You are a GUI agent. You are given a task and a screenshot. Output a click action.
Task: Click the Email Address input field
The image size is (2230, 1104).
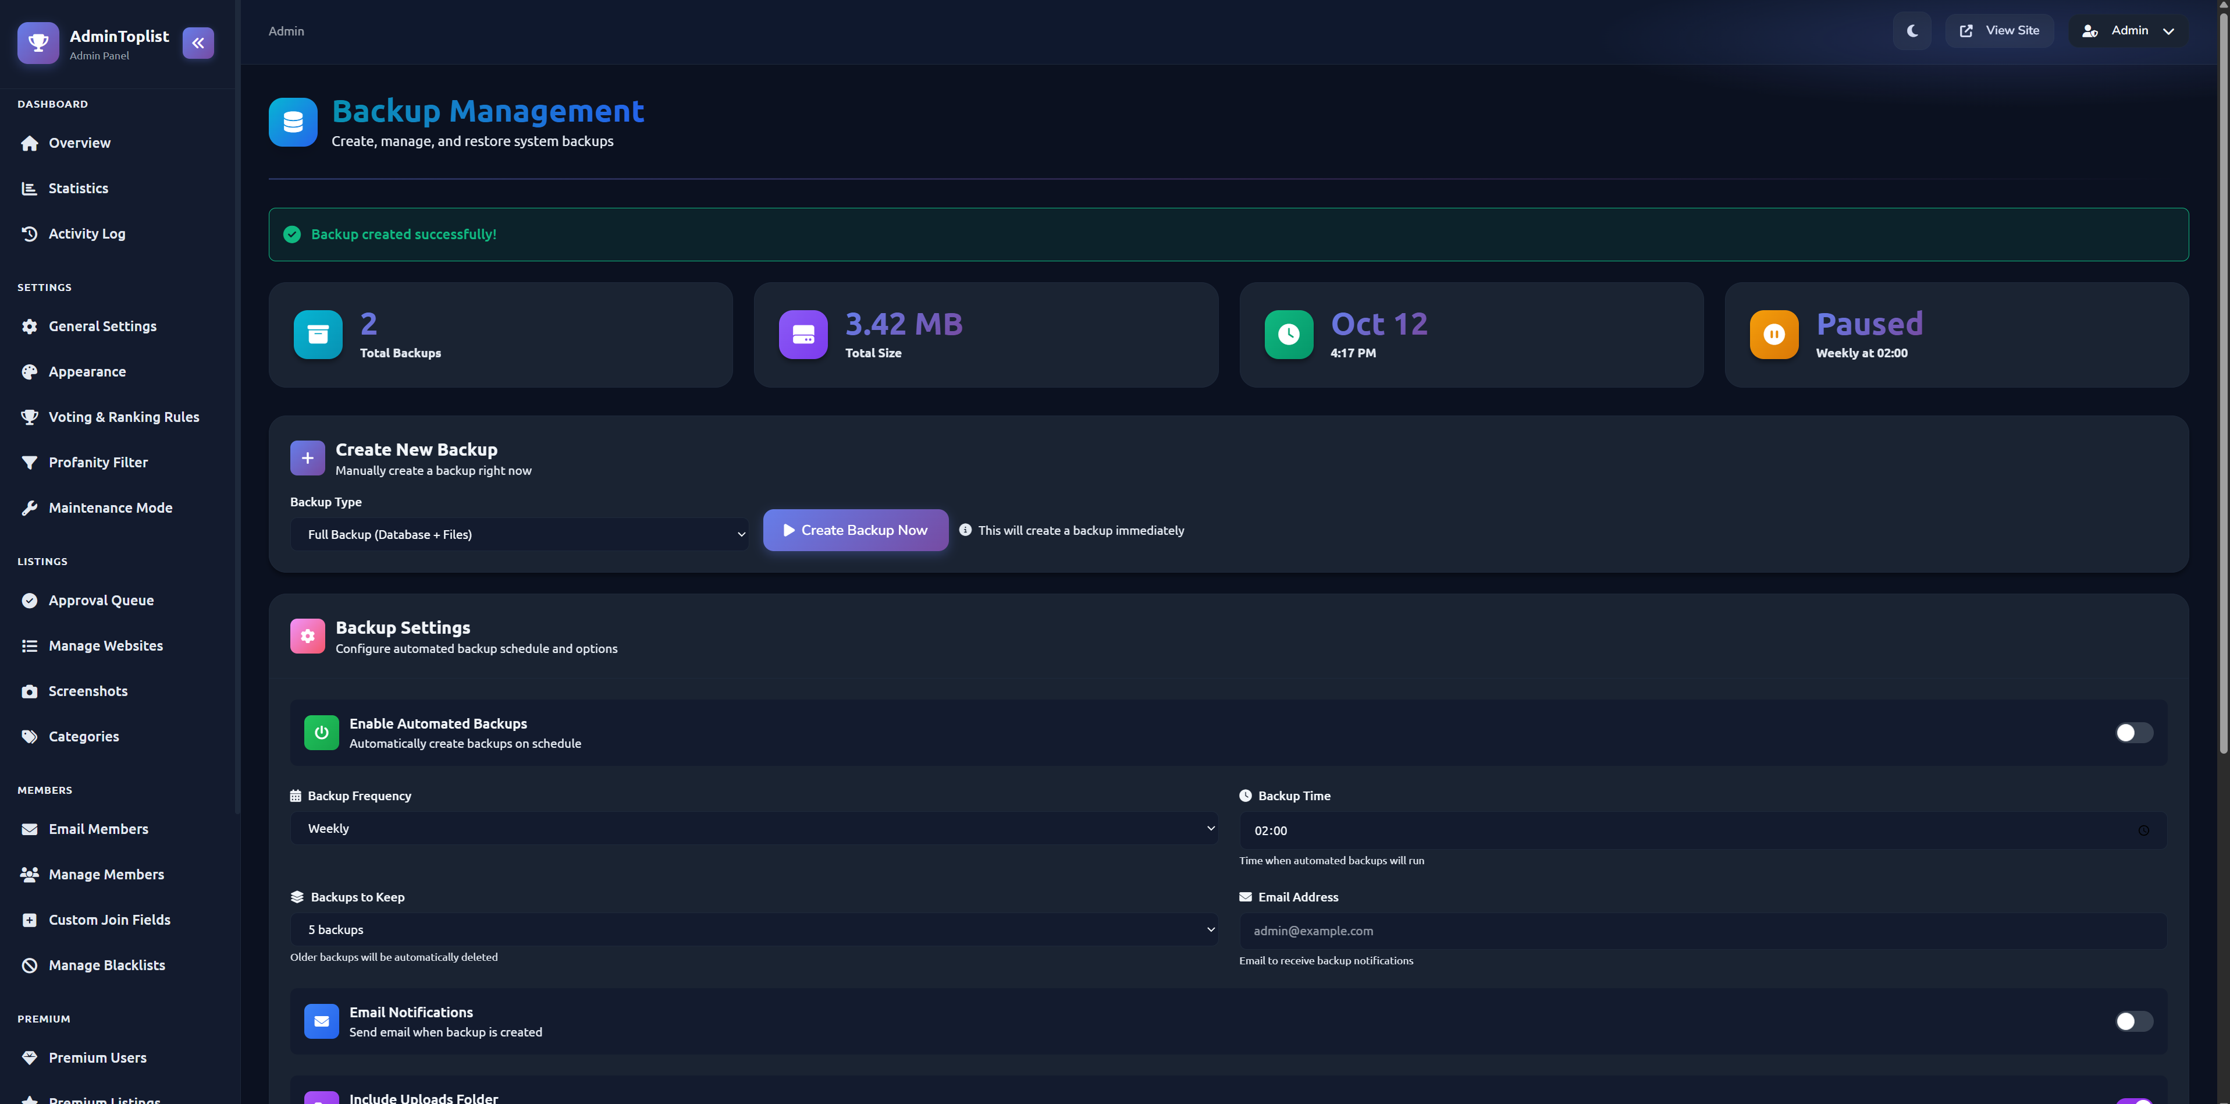coord(1702,931)
